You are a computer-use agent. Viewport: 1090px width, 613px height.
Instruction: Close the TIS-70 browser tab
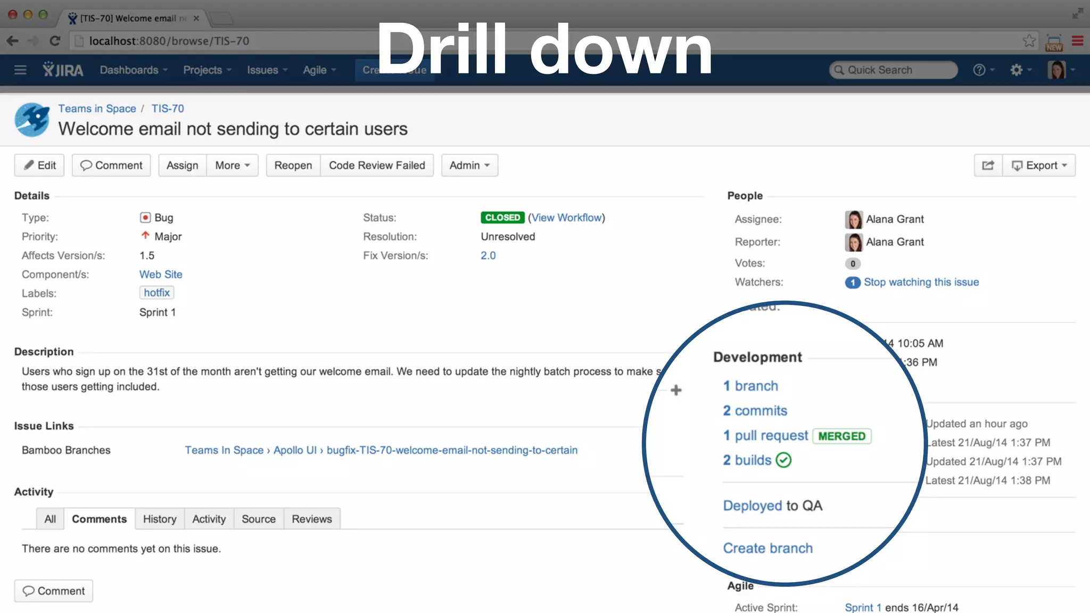196,18
